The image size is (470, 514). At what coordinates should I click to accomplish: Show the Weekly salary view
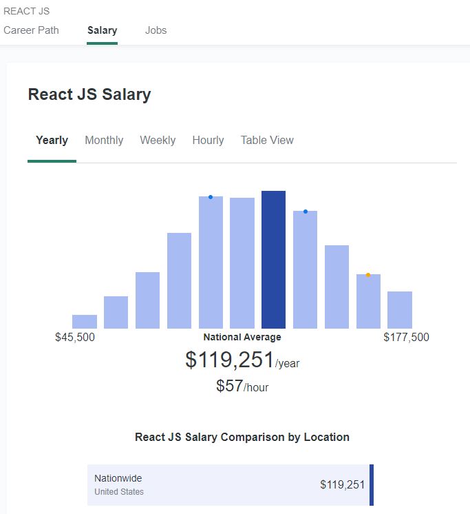158,141
